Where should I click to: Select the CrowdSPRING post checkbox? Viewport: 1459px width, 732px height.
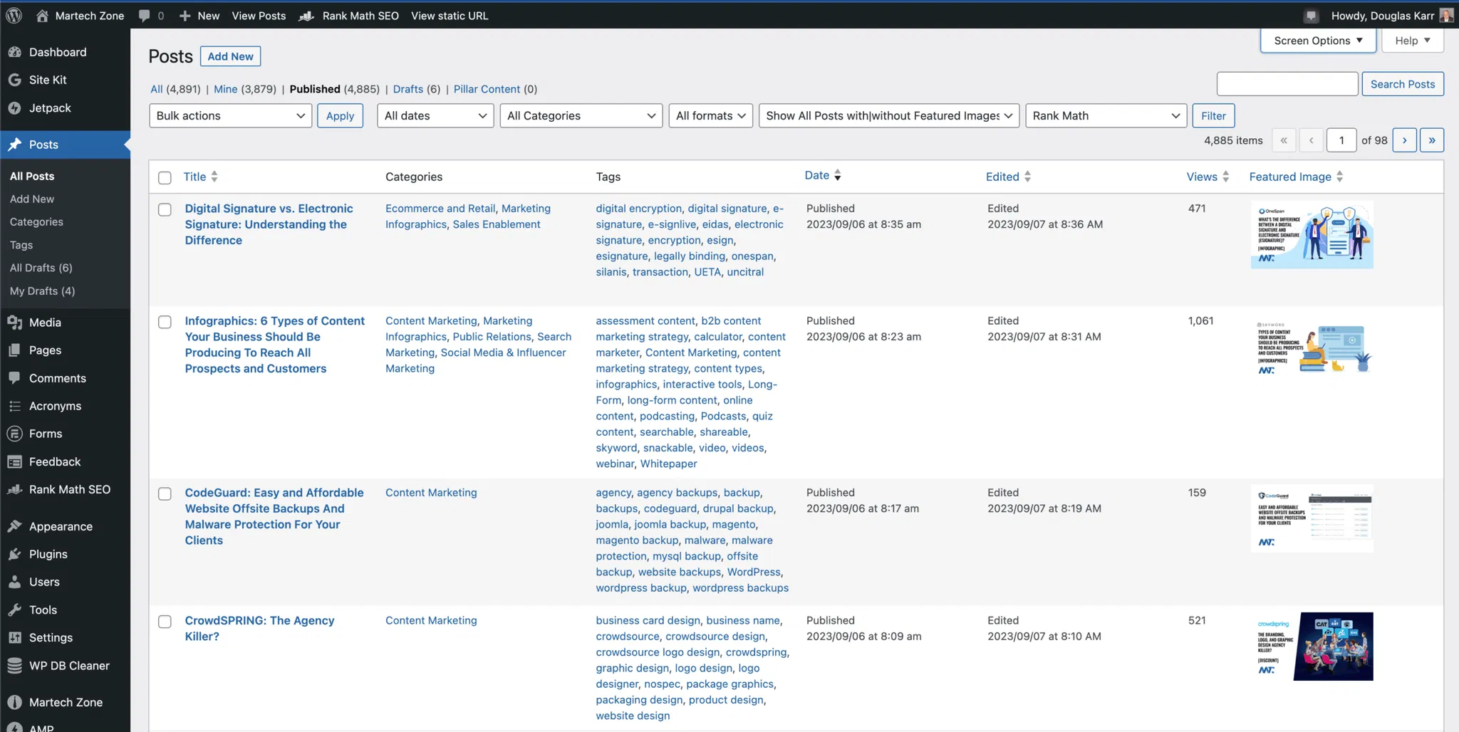pos(165,622)
